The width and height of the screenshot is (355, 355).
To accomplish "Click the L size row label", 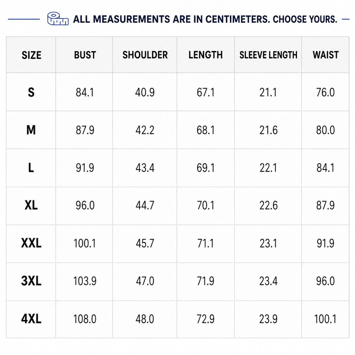I will coord(31,168).
